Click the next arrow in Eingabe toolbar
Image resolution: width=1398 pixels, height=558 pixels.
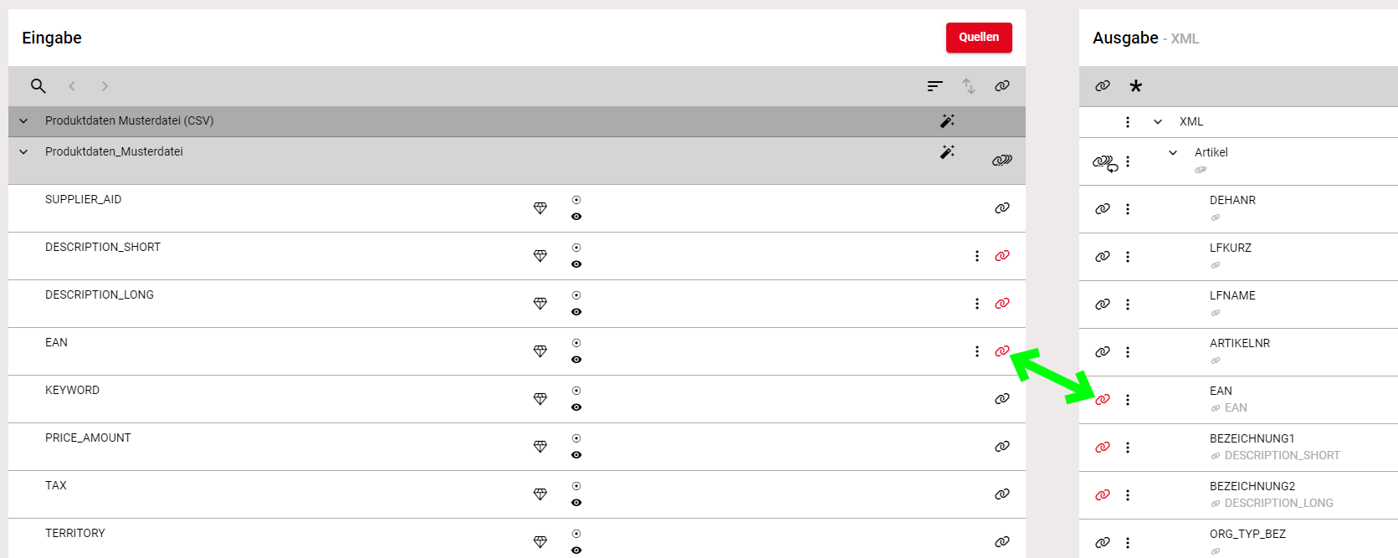pyautogui.click(x=105, y=86)
